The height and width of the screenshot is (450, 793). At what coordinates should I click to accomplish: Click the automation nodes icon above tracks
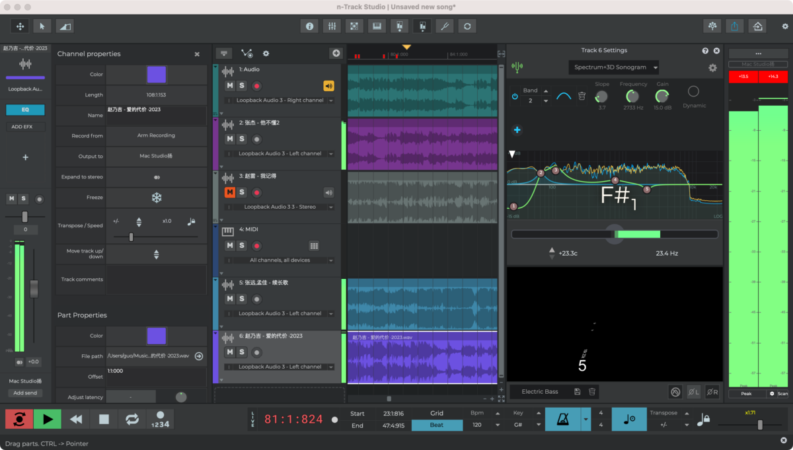pyautogui.click(x=246, y=54)
